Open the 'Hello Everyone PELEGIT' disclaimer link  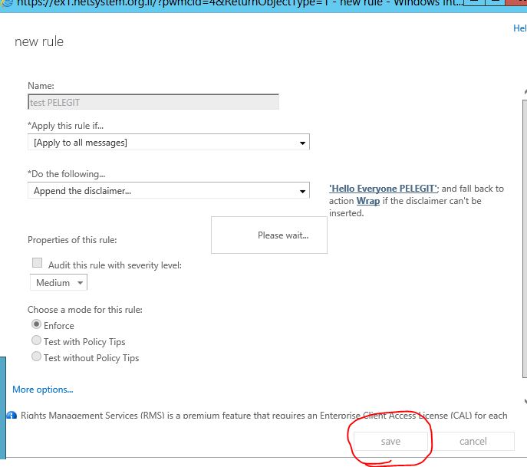coord(384,189)
